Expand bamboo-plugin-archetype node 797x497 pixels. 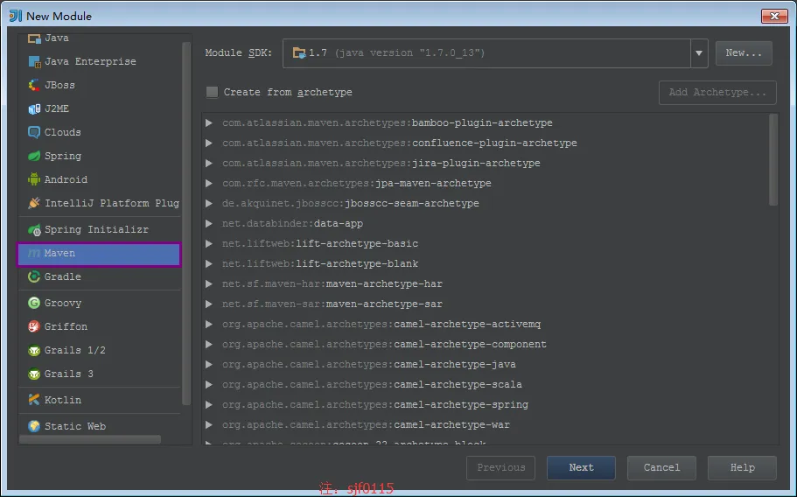[x=208, y=123]
